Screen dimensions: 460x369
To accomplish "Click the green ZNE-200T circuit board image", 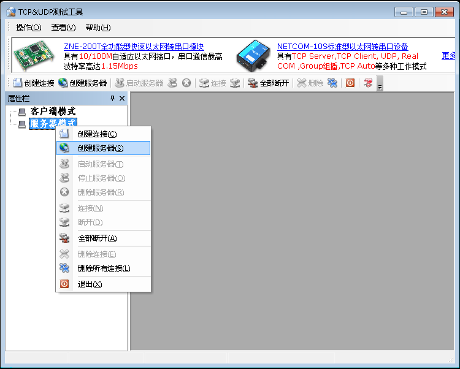I will (x=34, y=55).
